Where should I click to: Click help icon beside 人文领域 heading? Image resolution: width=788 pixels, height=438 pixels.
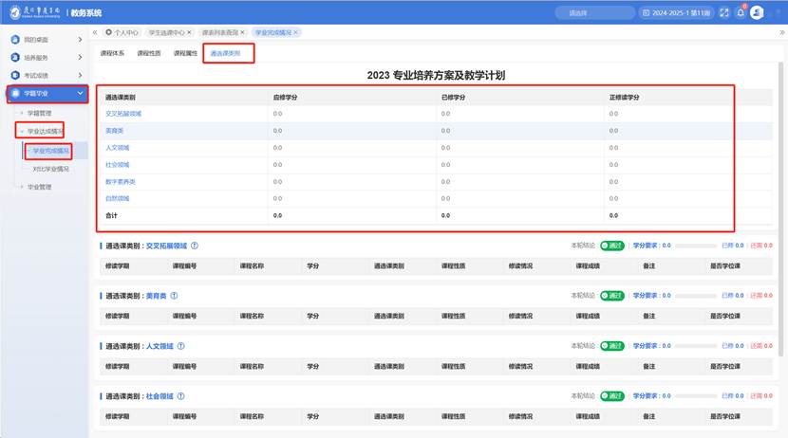tap(180, 345)
